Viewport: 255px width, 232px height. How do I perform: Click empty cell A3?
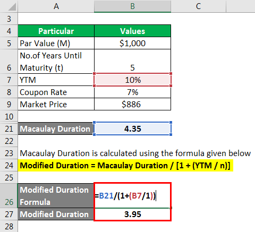(x=56, y=19)
